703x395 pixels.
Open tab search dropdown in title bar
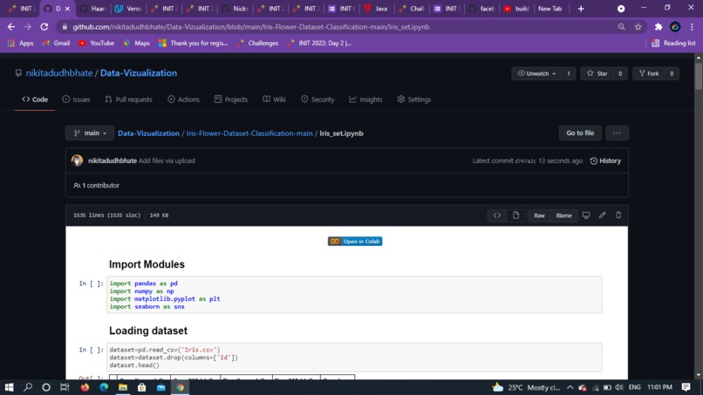coord(621,9)
